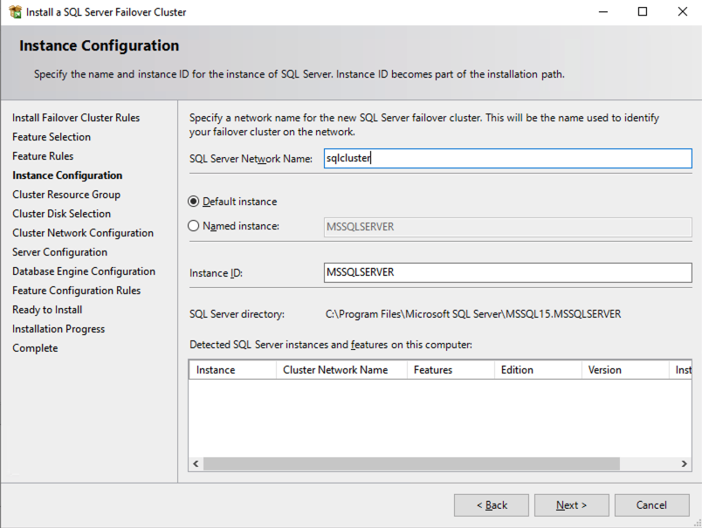
Task: Sort the list by Edition column
Action: tap(537, 370)
